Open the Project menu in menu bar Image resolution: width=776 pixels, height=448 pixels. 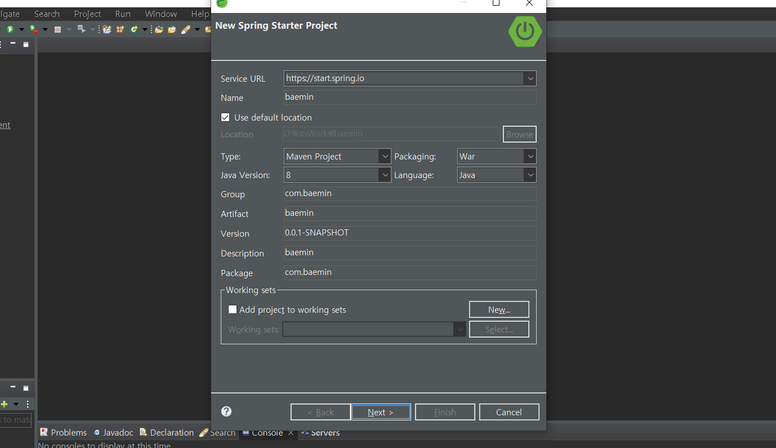click(87, 14)
